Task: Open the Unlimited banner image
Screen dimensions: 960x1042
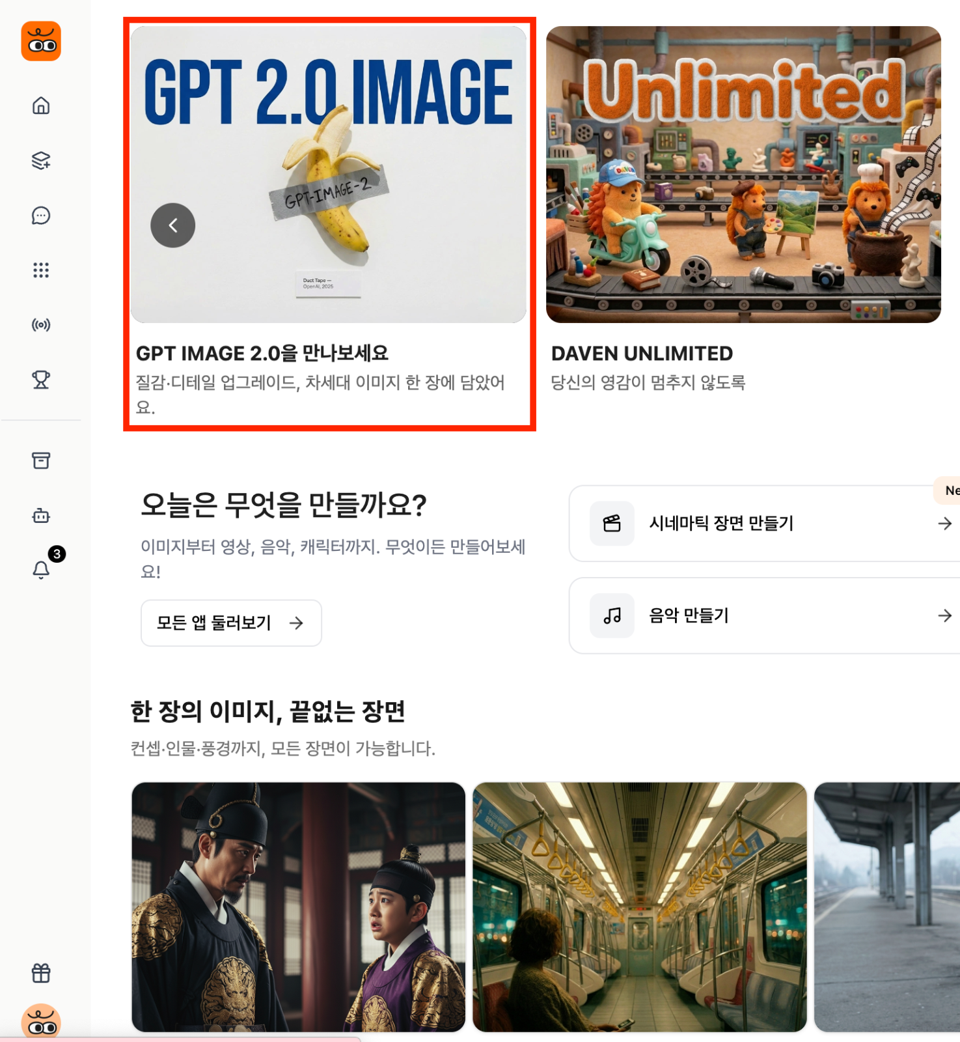Action: click(743, 175)
